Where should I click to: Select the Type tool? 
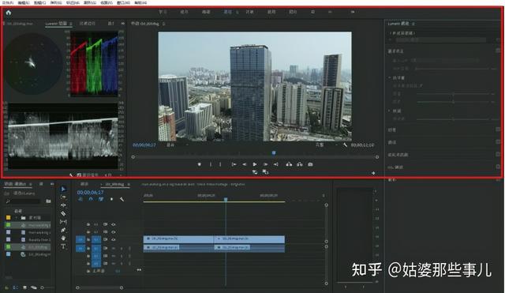pyautogui.click(x=63, y=246)
